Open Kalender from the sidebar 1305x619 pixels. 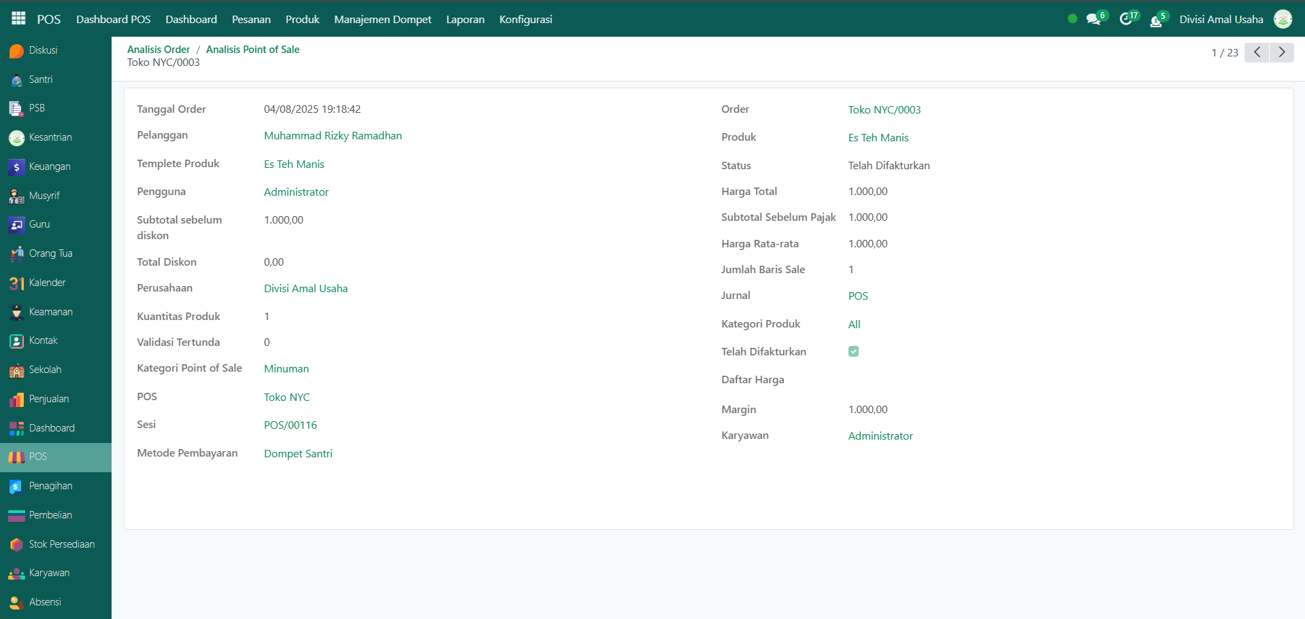click(16, 283)
